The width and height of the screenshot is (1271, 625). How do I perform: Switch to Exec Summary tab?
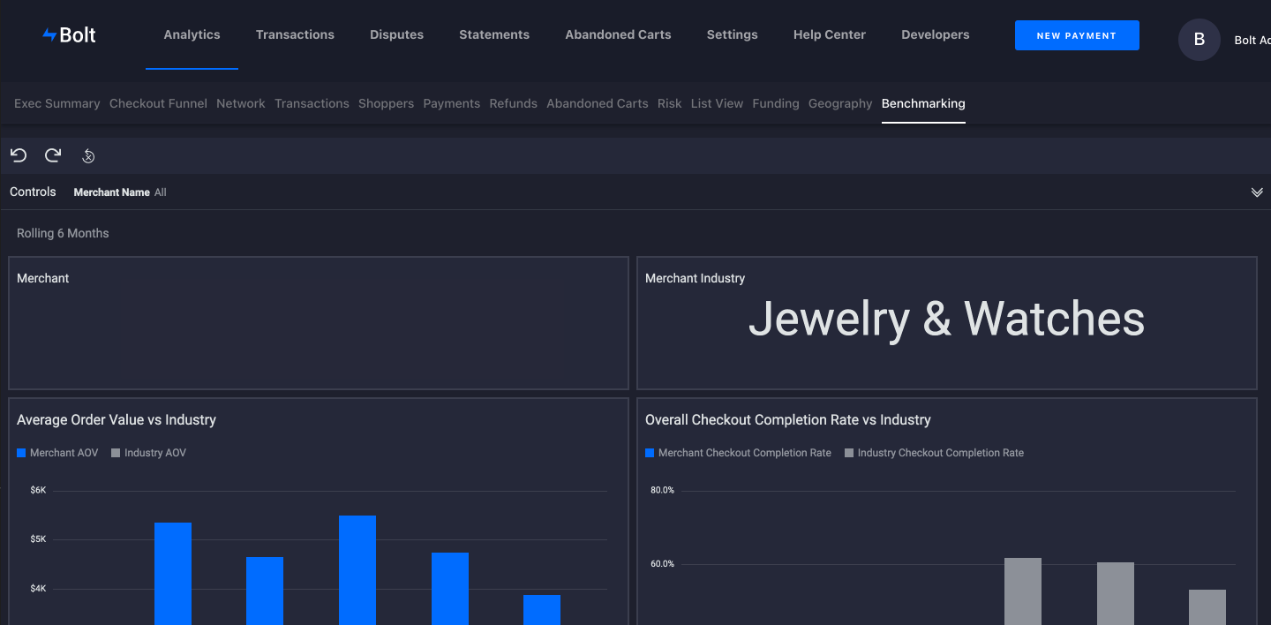click(57, 103)
